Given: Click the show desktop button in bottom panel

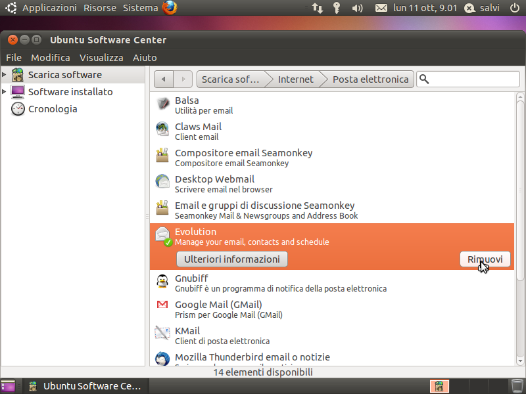Looking at the screenshot, I should pos(8,386).
